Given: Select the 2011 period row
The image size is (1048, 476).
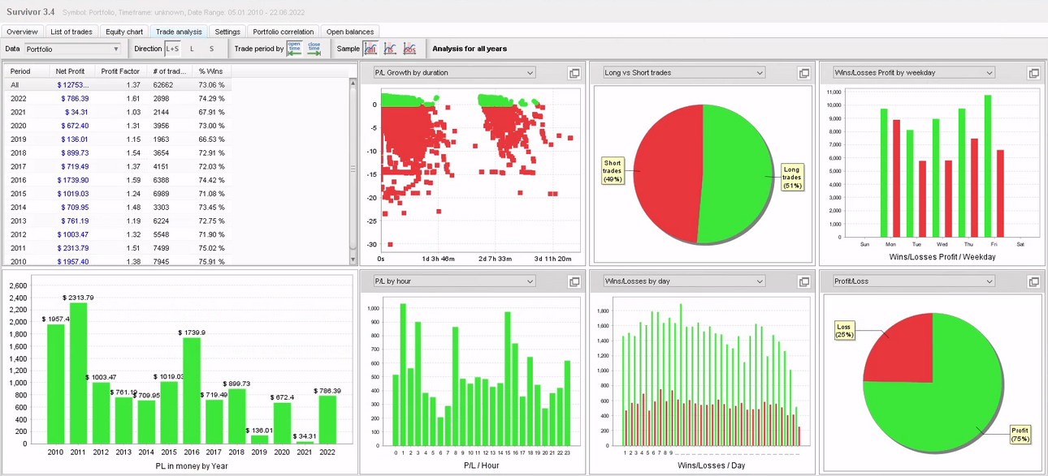Looking at the screenshot, I should [116, 248].
